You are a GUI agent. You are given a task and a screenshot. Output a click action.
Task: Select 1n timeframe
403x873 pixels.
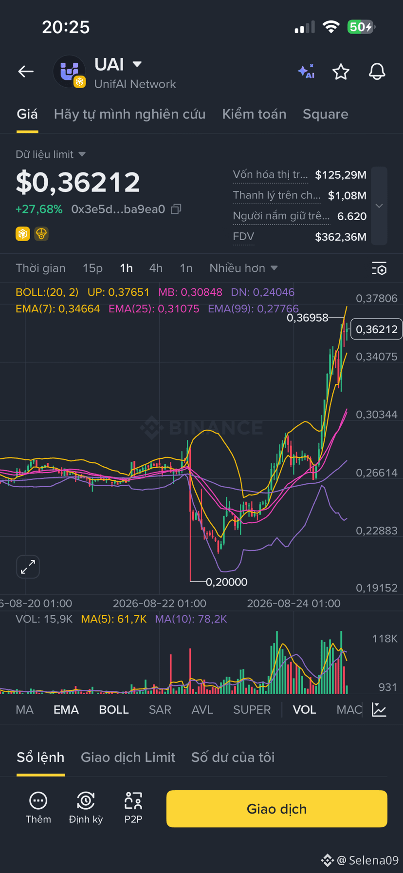tap(186, 268)
